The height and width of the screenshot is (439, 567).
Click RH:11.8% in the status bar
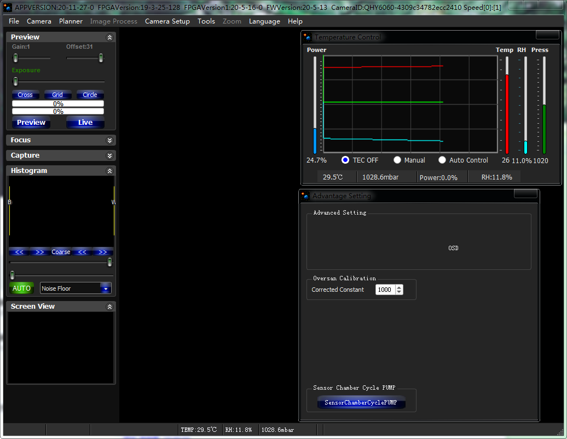coord(238,430)
